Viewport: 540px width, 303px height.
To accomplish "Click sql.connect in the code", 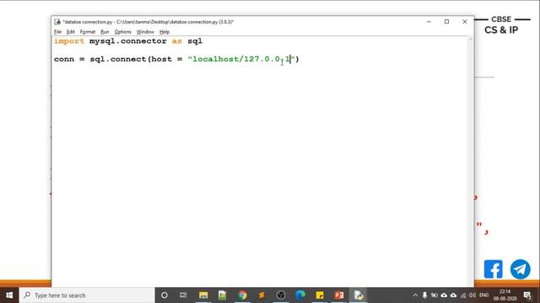I will (118, 59).
